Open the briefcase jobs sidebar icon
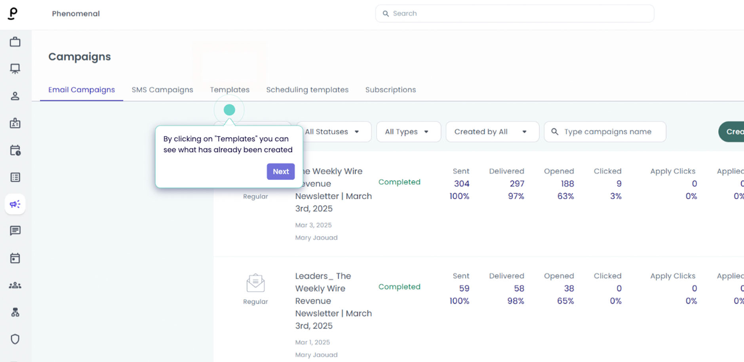This screenshot has width=744, height=362. click(x=15, y=41)
